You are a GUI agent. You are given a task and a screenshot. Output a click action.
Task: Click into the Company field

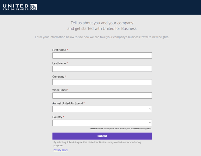(102, 82)
